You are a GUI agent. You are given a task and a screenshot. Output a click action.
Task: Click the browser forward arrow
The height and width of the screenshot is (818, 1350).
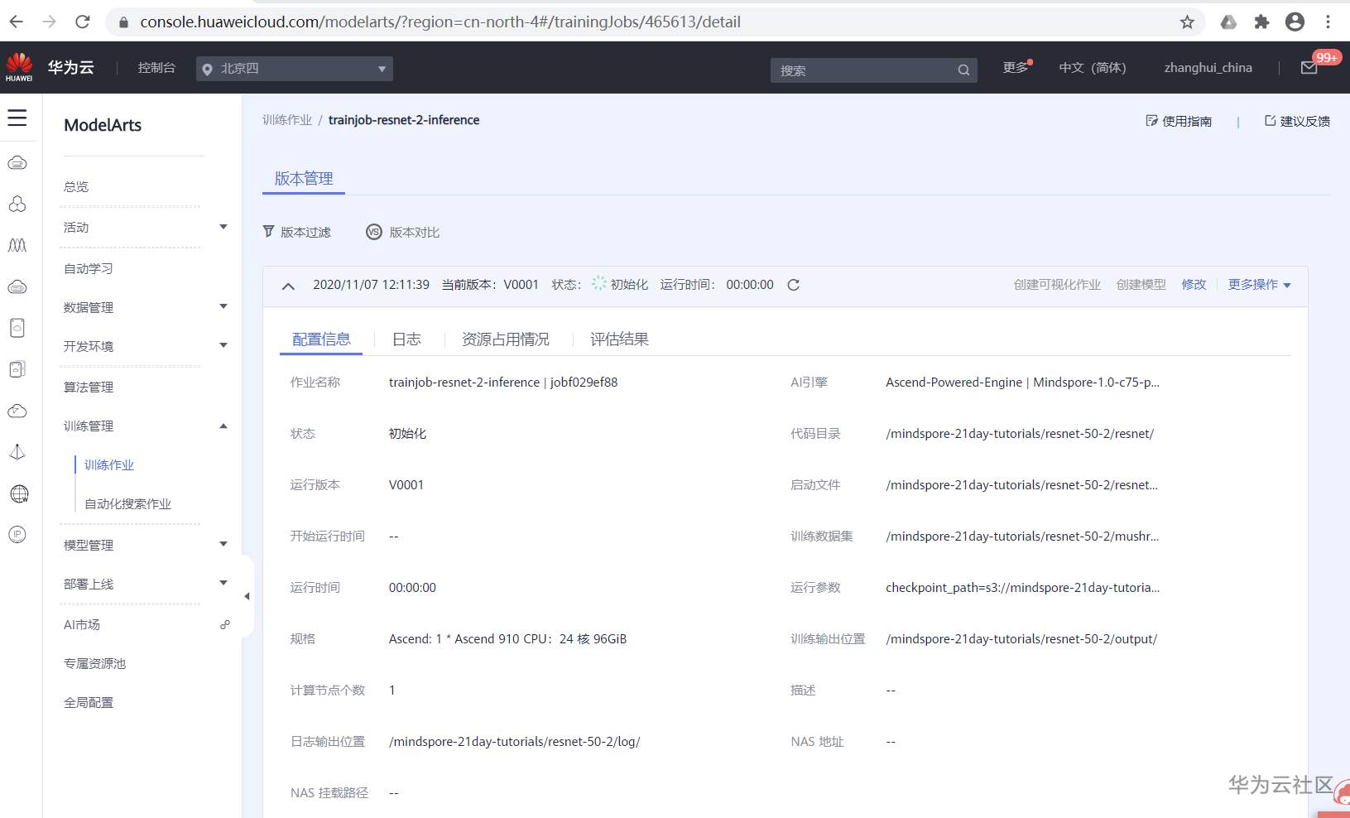point(50,22)
